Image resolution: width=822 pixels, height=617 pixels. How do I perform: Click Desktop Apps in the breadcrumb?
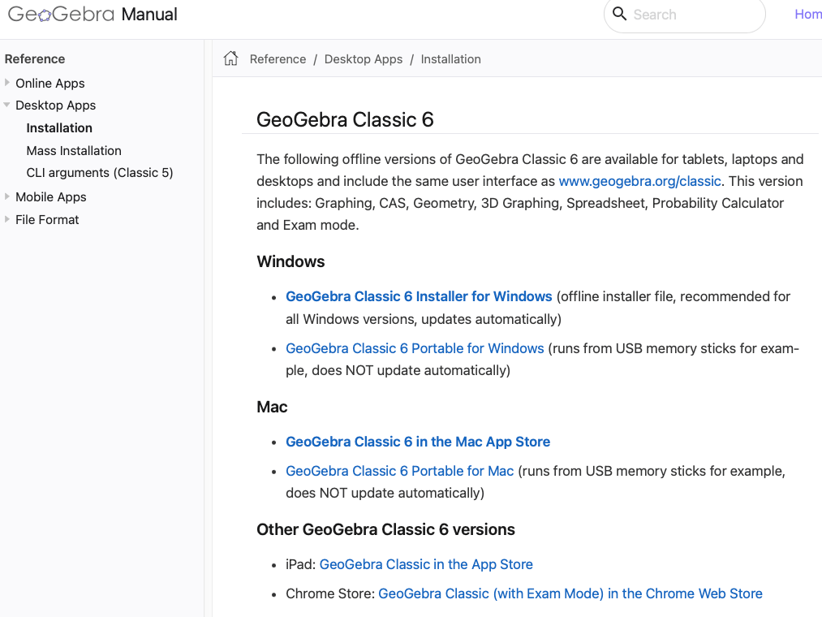pos(364,59)
